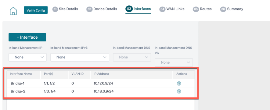Expand the In-band Management IPv6 dropdown
This screenshot has width=270, height=110.
tap(80, 57)
